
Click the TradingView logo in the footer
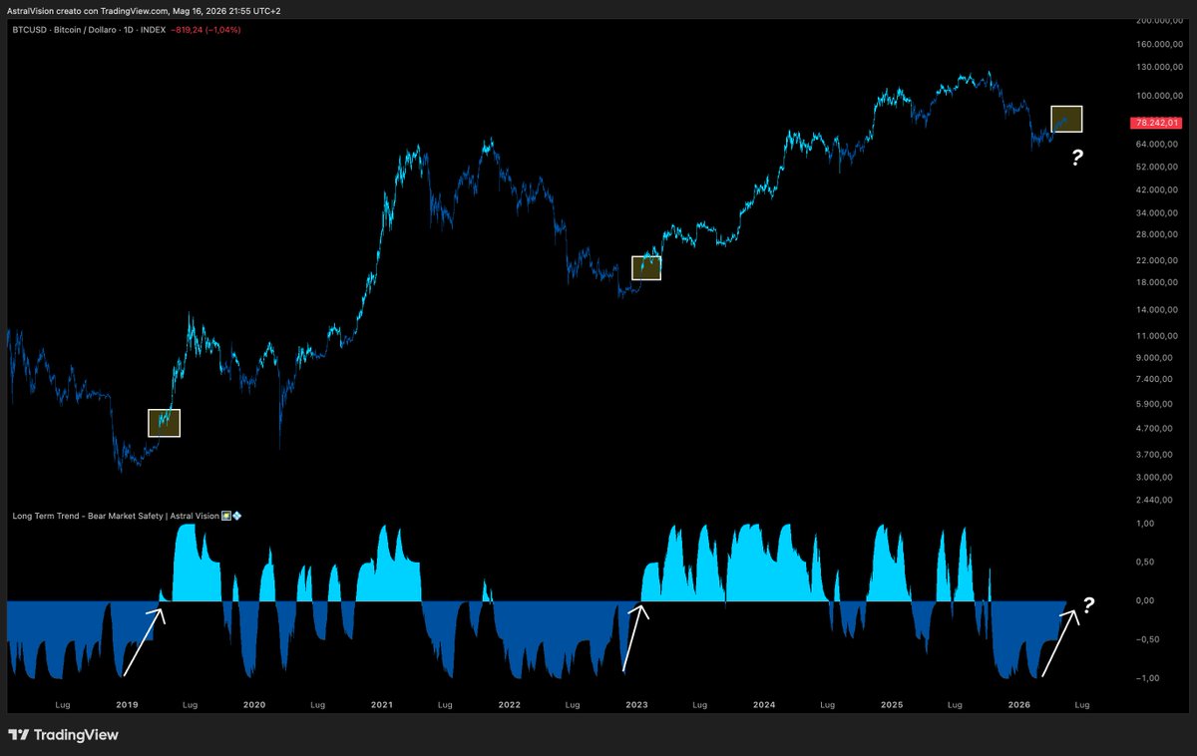point(63,735)
